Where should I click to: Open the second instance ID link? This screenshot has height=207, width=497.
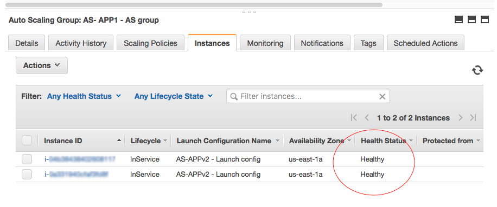[77, 174]
